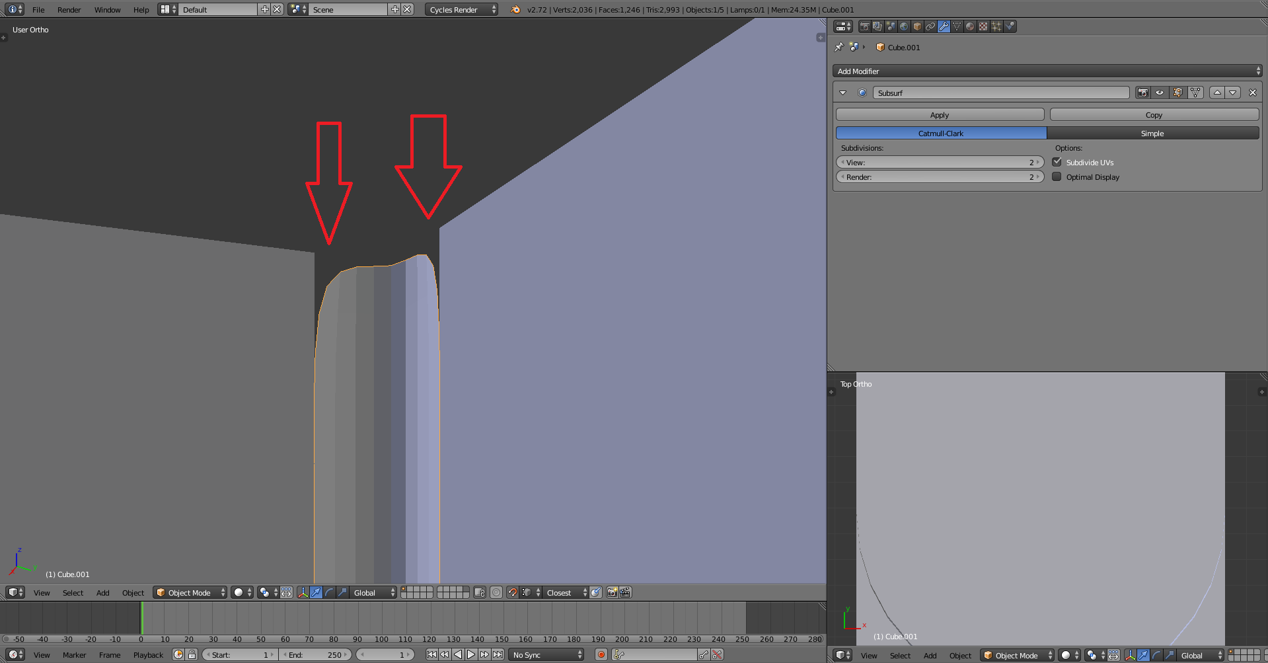1268x663 pixels.
Task: Open the Render Layers properties tab
Action: pyautogui.click(x=877, y=26)
